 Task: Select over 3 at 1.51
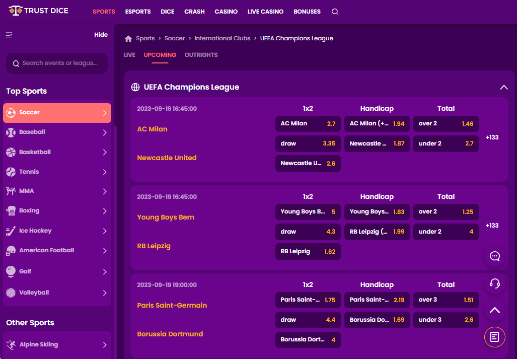tap(446, 300)
